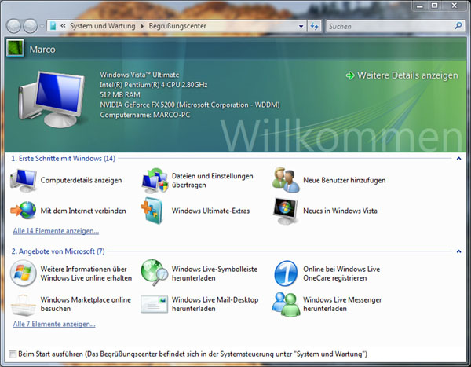Click Windows Marketplace online besuchen text
471x367 pixels.
click(x=86, y=304)
